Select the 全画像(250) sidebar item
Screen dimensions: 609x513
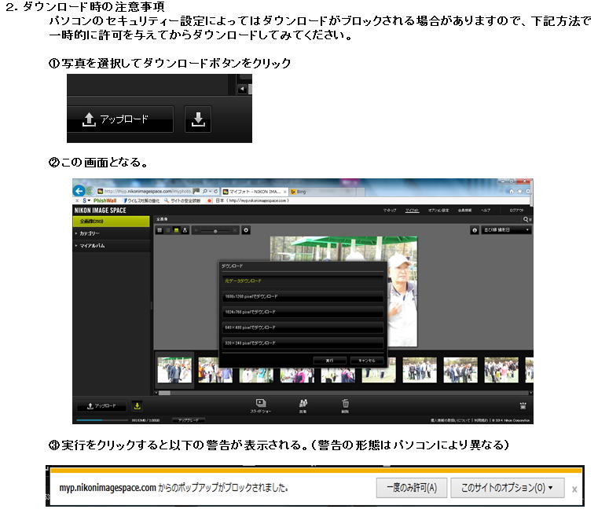click(111, 222)
